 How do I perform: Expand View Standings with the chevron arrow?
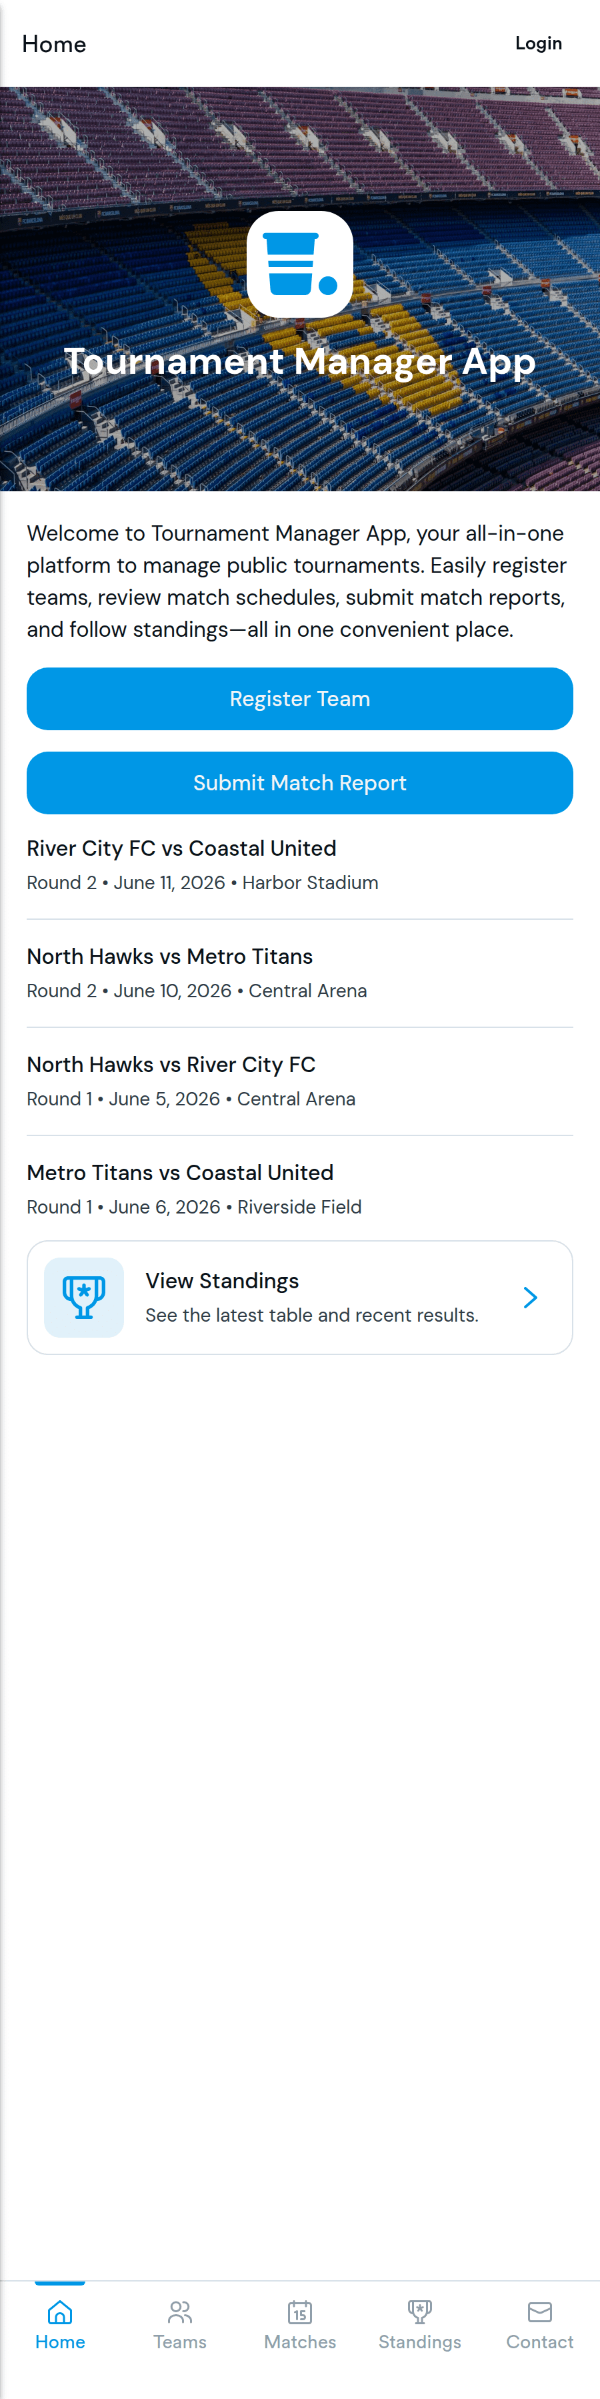click(530, 1297)
